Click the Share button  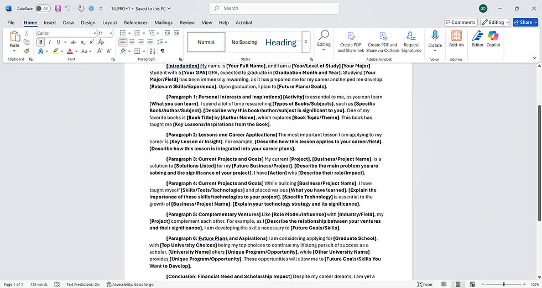click(525, 22)
